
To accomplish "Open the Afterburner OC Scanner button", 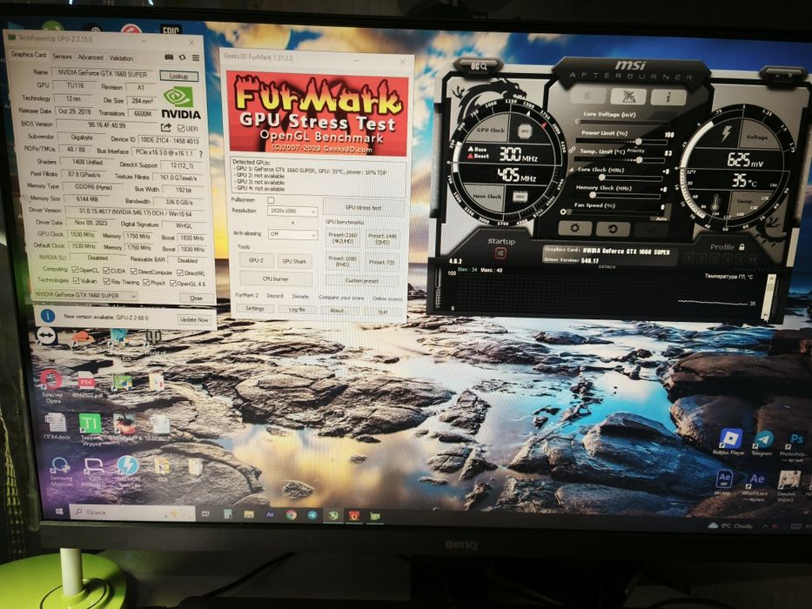I will coord(627,96).
